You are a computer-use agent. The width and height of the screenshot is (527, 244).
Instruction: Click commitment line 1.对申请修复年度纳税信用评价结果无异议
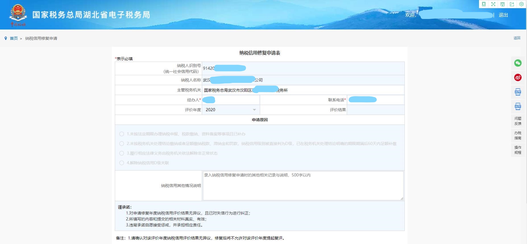[188, 213]
